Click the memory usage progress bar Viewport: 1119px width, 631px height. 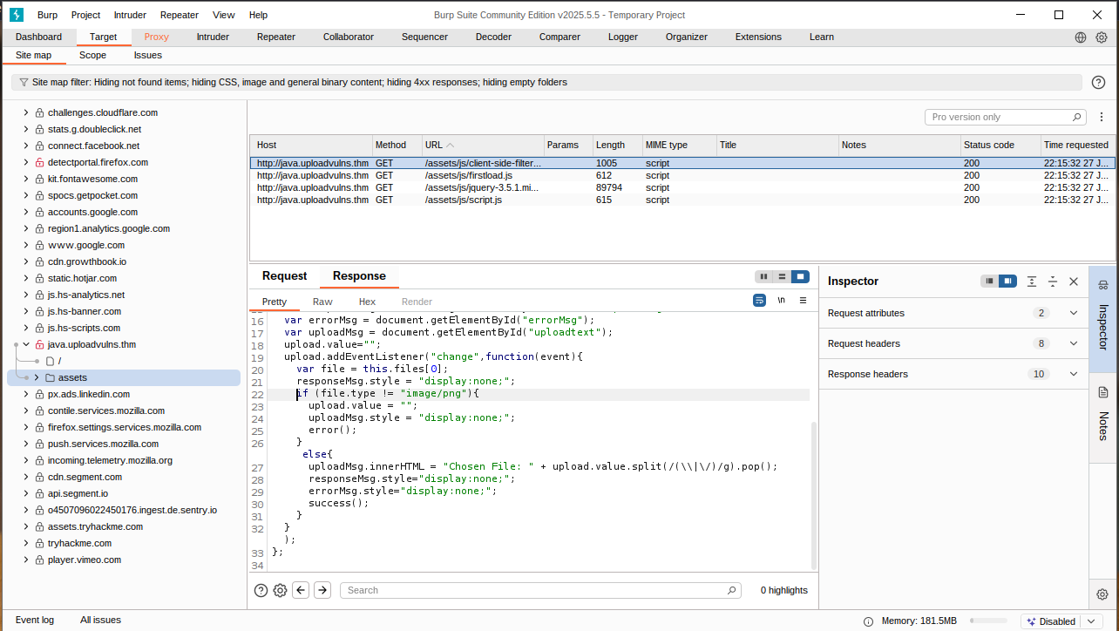[989, 621]
